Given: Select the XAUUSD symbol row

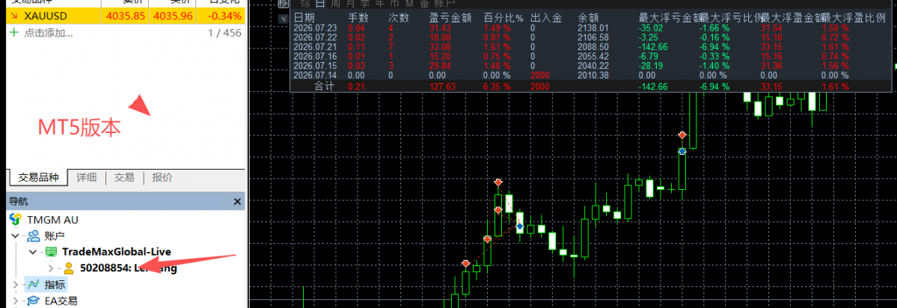Looking at the screenshot, I should 126,16.
